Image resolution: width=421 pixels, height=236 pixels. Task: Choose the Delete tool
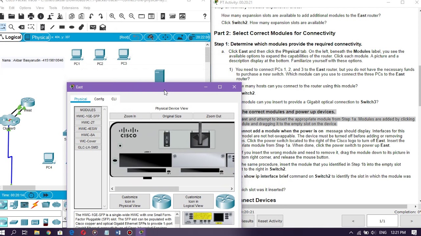pos(21,27)
